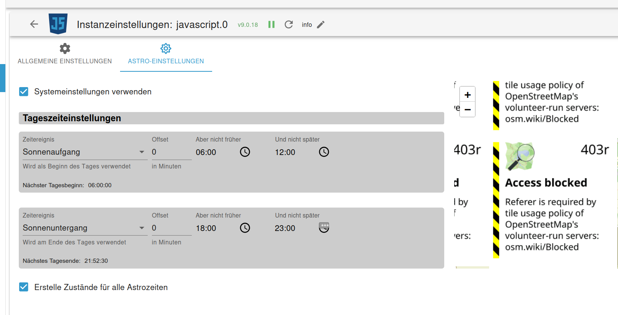This screenshot has height=315, width=618.
Task: Open the Sonnenuntergang Zeitereignis dropdown
Action: pyautogui.click(x=85, y=228)
